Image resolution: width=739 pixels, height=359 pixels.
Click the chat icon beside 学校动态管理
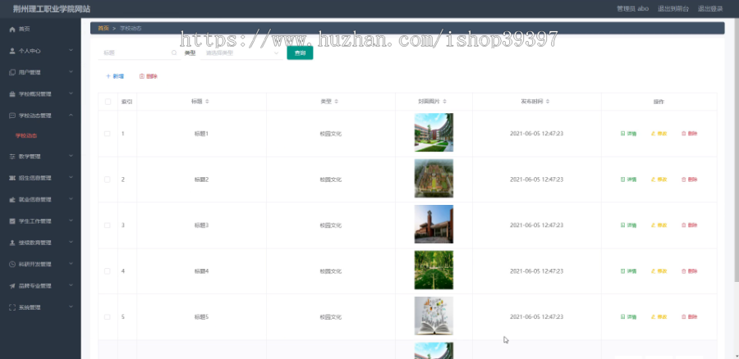pos(12,116)
